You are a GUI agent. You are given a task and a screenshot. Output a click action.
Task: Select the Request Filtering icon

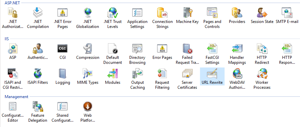click(162, 79)
